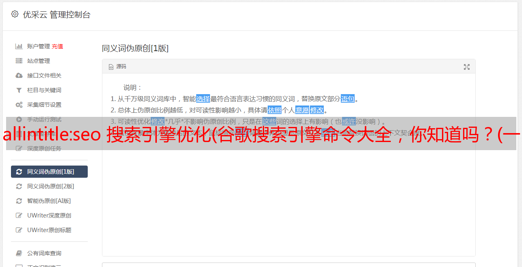Click the highlighted synonym 依照 in text

tap(275, 110)
